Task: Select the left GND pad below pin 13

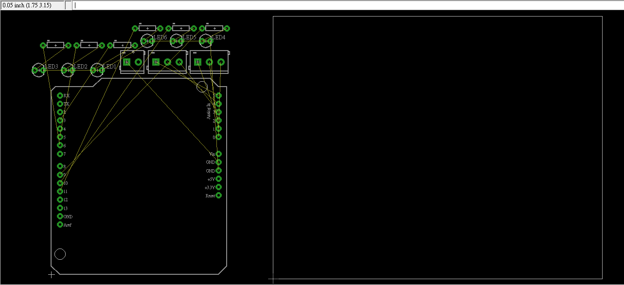Action: click(x=60, y=216)
